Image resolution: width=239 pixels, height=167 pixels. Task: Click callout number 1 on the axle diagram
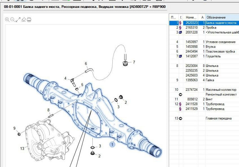click(x=112, y=145)
